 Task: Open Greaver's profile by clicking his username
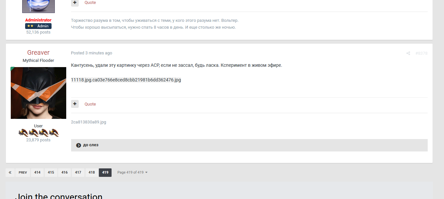38,52
